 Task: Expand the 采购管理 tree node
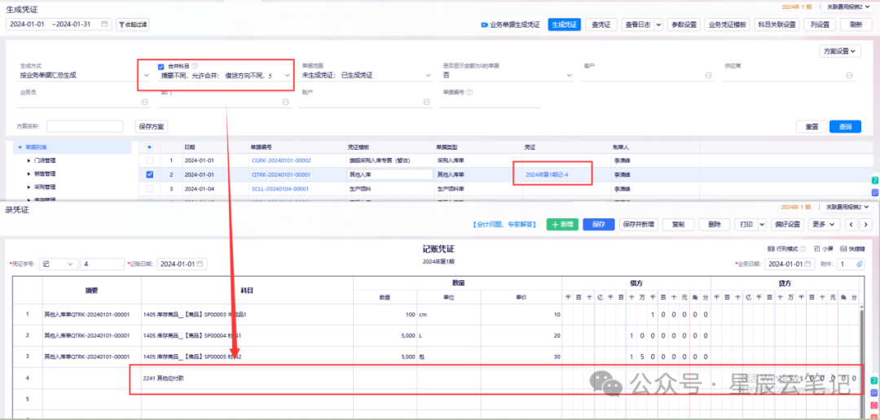pos(29,186)
